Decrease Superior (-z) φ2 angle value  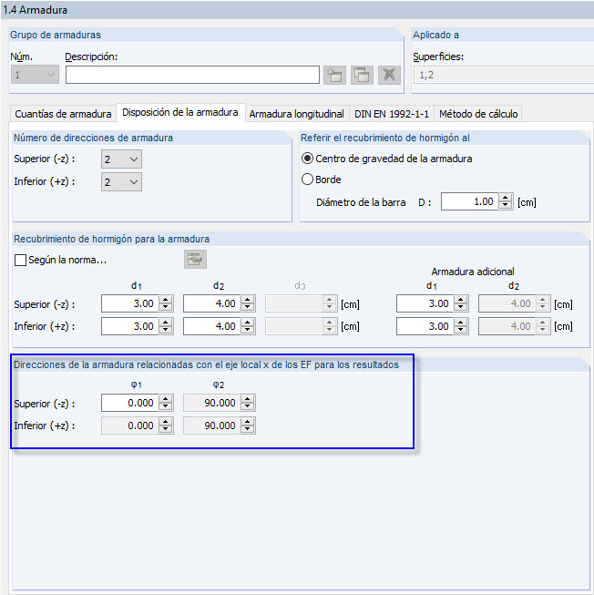pos(247,406)
